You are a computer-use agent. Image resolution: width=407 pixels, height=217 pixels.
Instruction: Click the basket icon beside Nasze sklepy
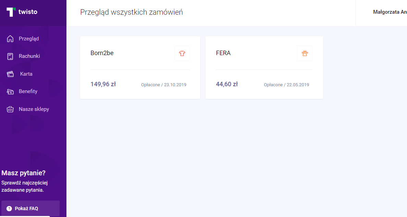click(10, 109)
